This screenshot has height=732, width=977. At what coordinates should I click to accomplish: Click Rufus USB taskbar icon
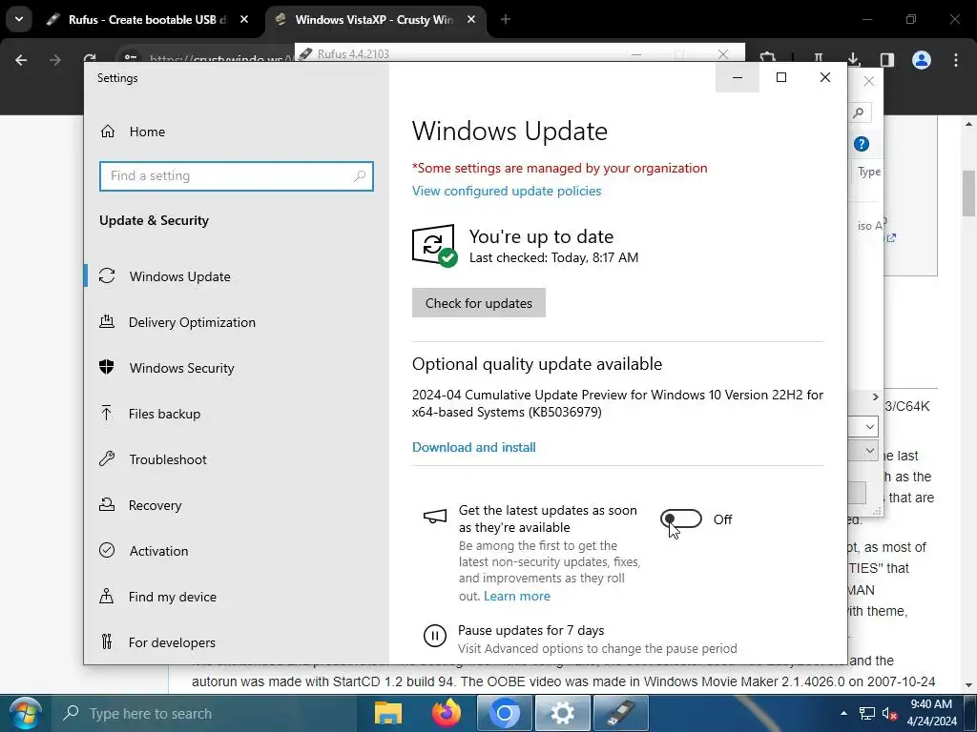tap(620, 713)
